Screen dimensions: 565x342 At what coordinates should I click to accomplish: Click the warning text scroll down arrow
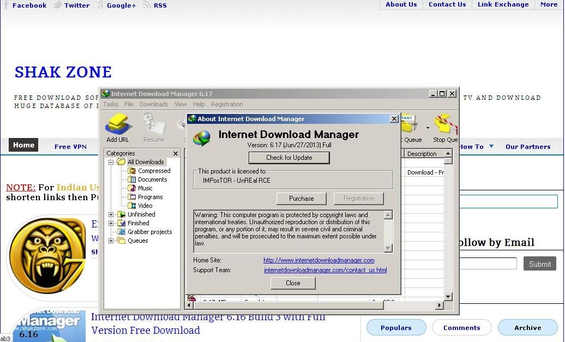coord(388,248)
